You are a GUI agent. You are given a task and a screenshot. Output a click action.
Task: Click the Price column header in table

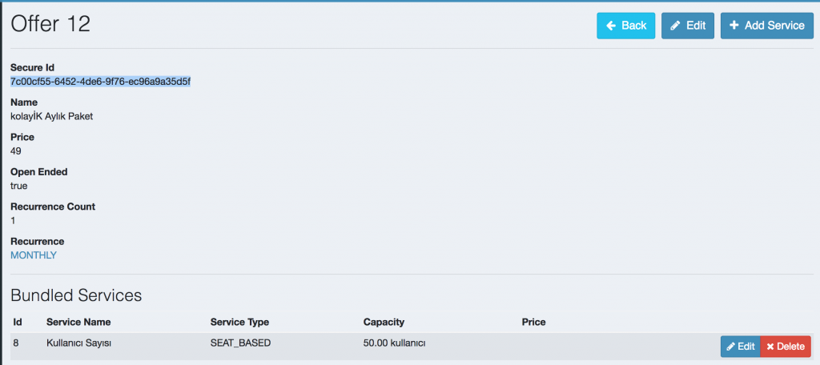point(533,322)
